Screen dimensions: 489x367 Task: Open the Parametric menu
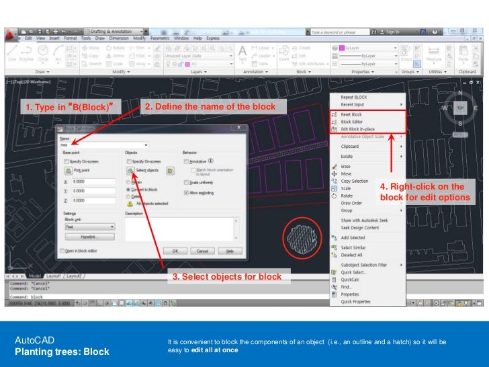(x=160, y=38)
